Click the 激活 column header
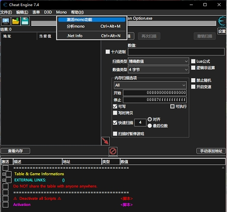Viewport: 227px width, 212px height. [7, 162]
